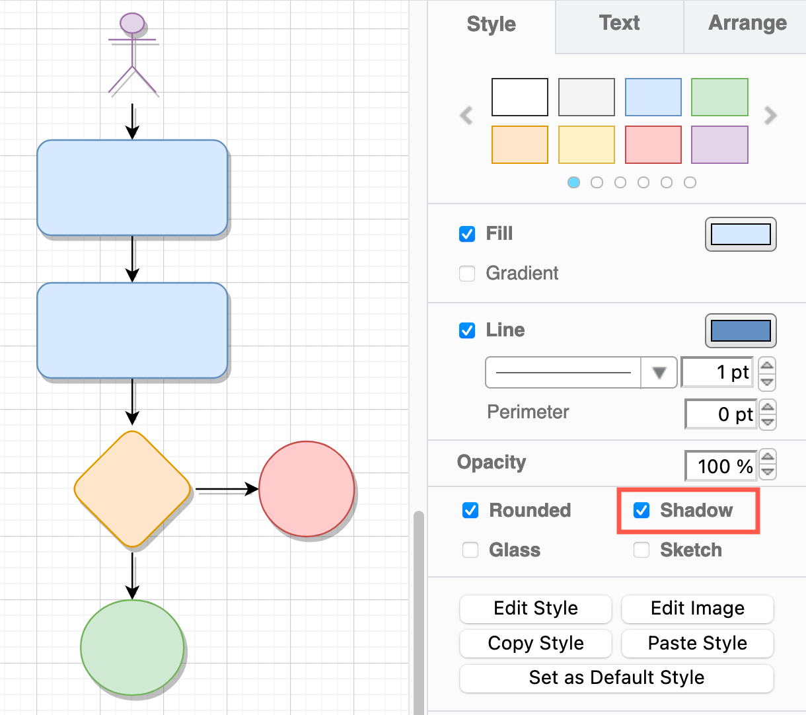The height and width of the screenshot is (715, 806).
Task: Apply the green style preset
Action: tap(719, 96)
